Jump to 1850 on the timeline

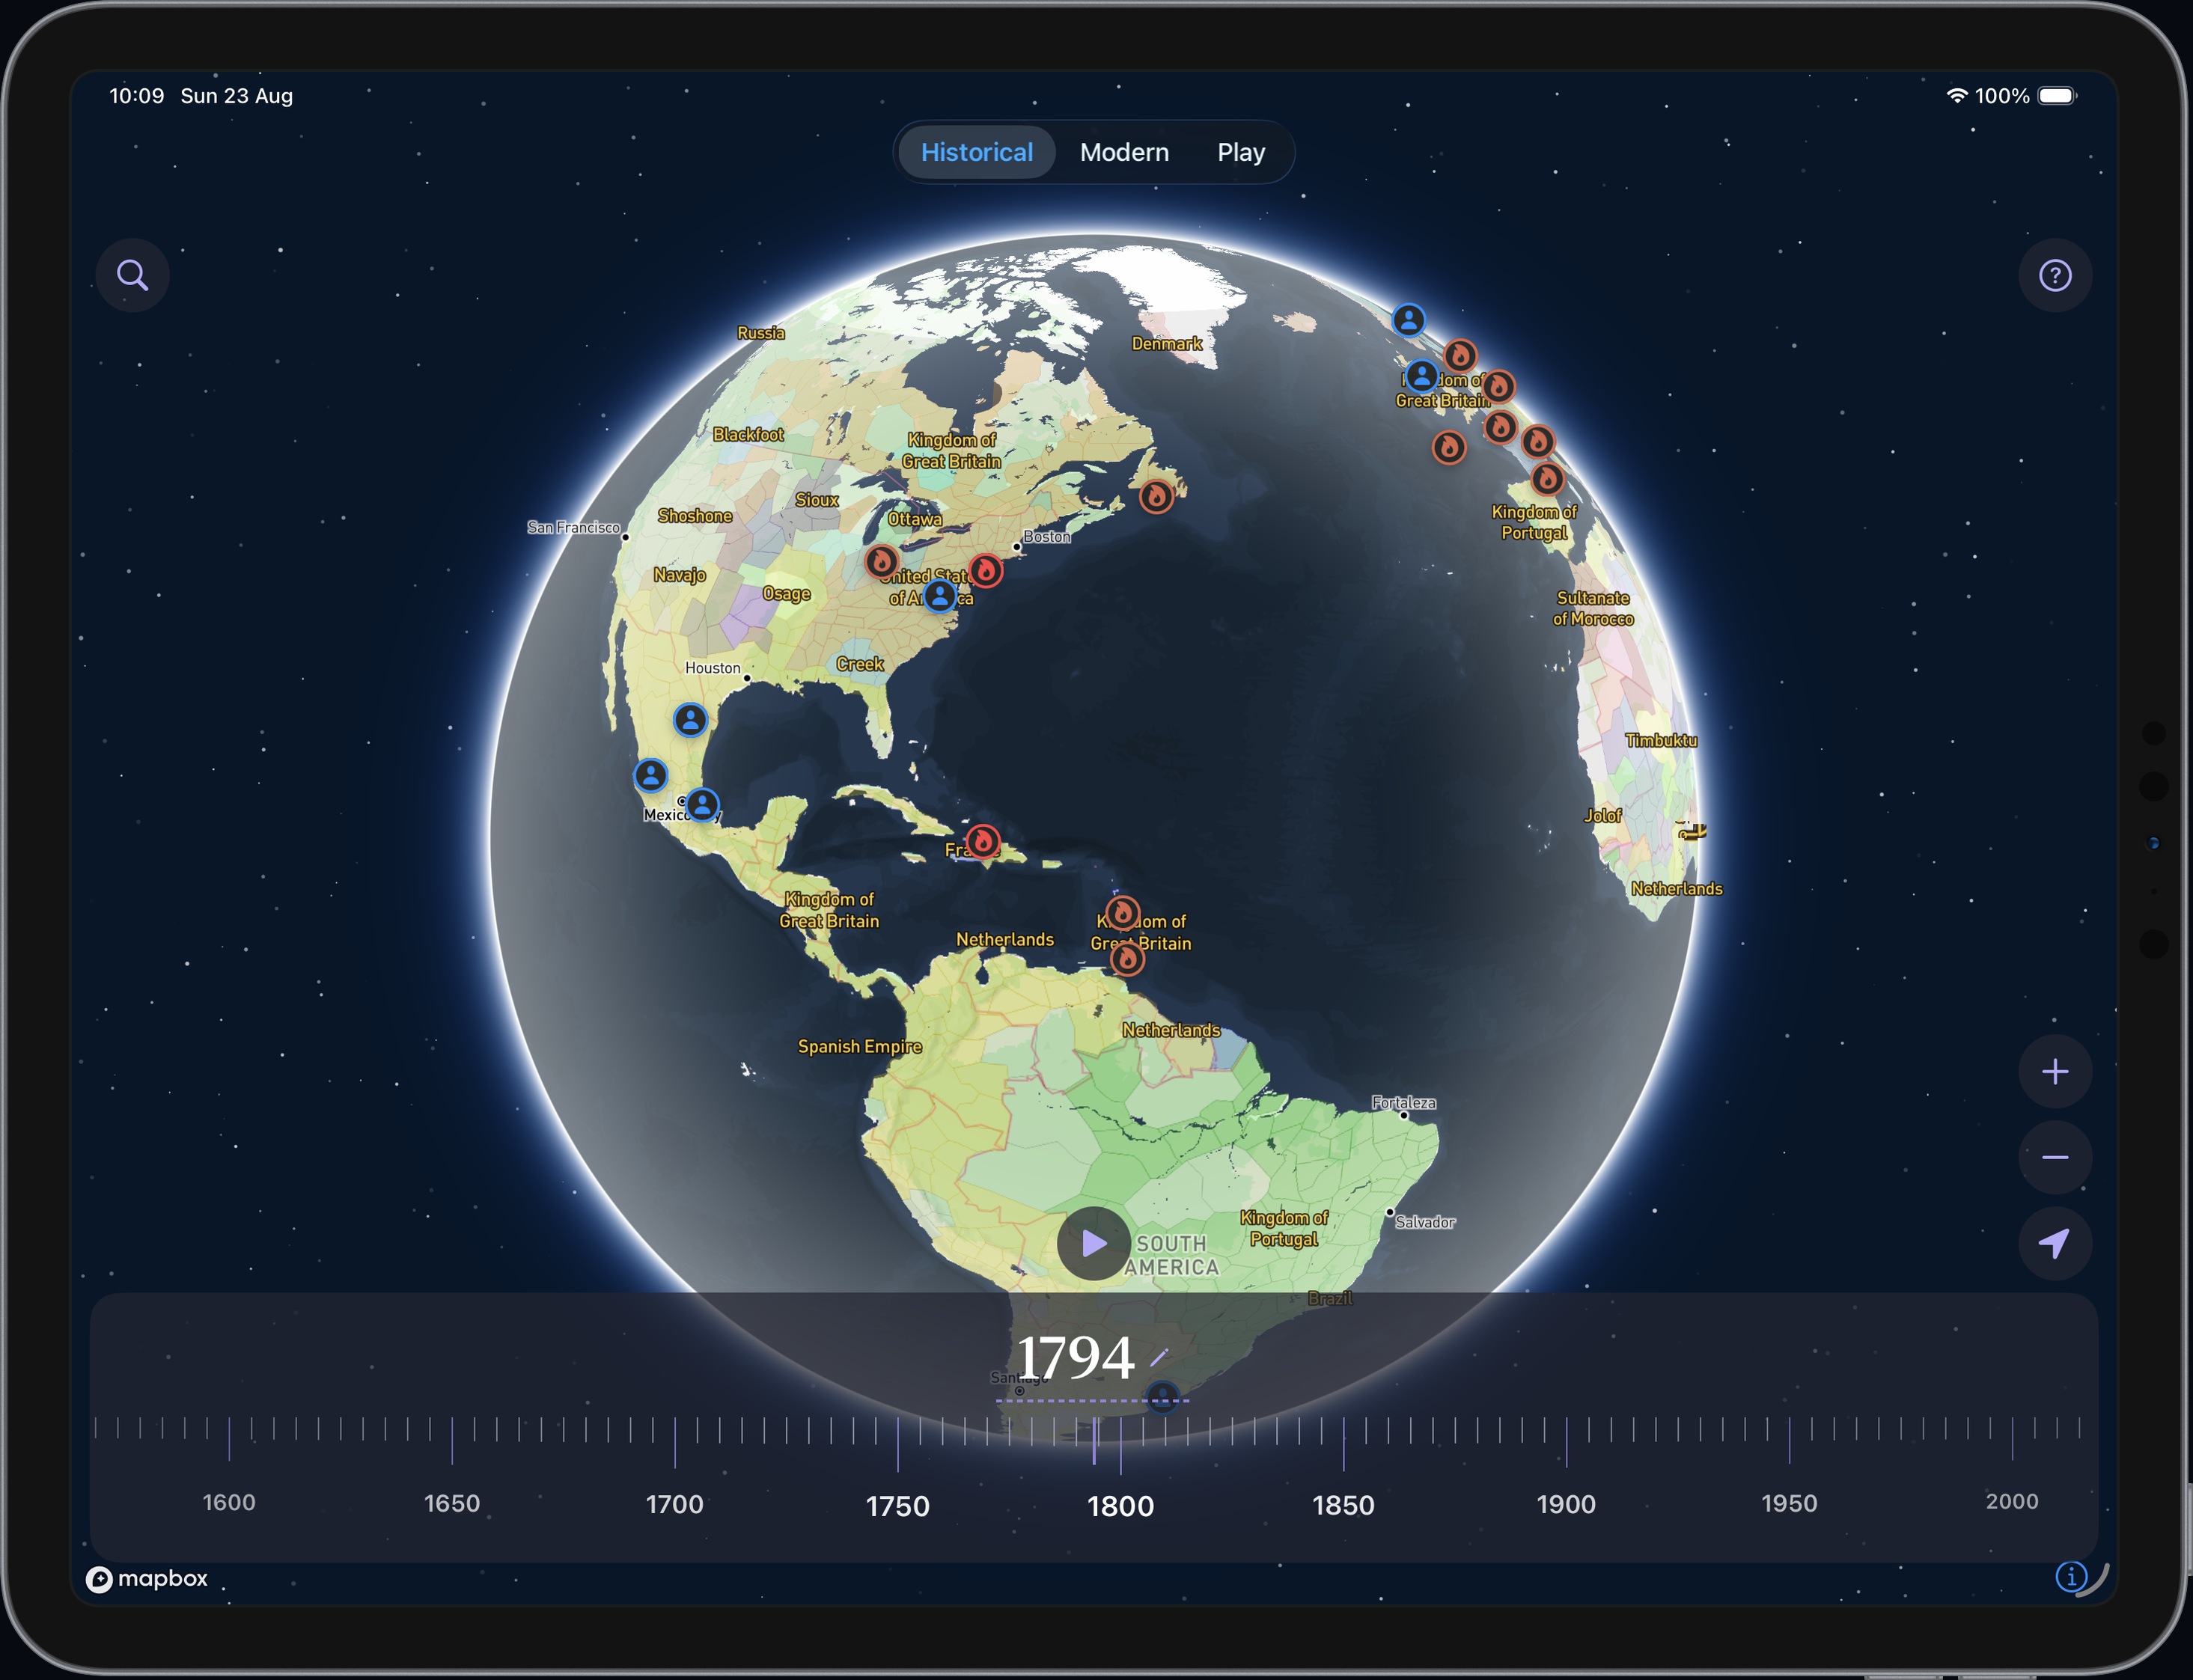point(1343,1505)
